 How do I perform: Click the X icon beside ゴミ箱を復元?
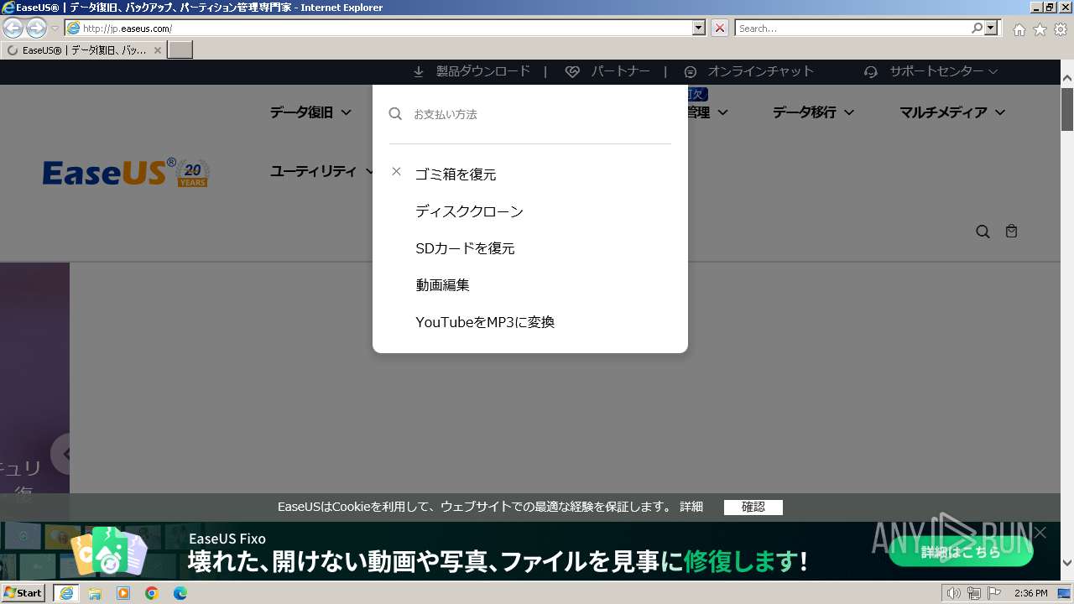pos(396,171)
